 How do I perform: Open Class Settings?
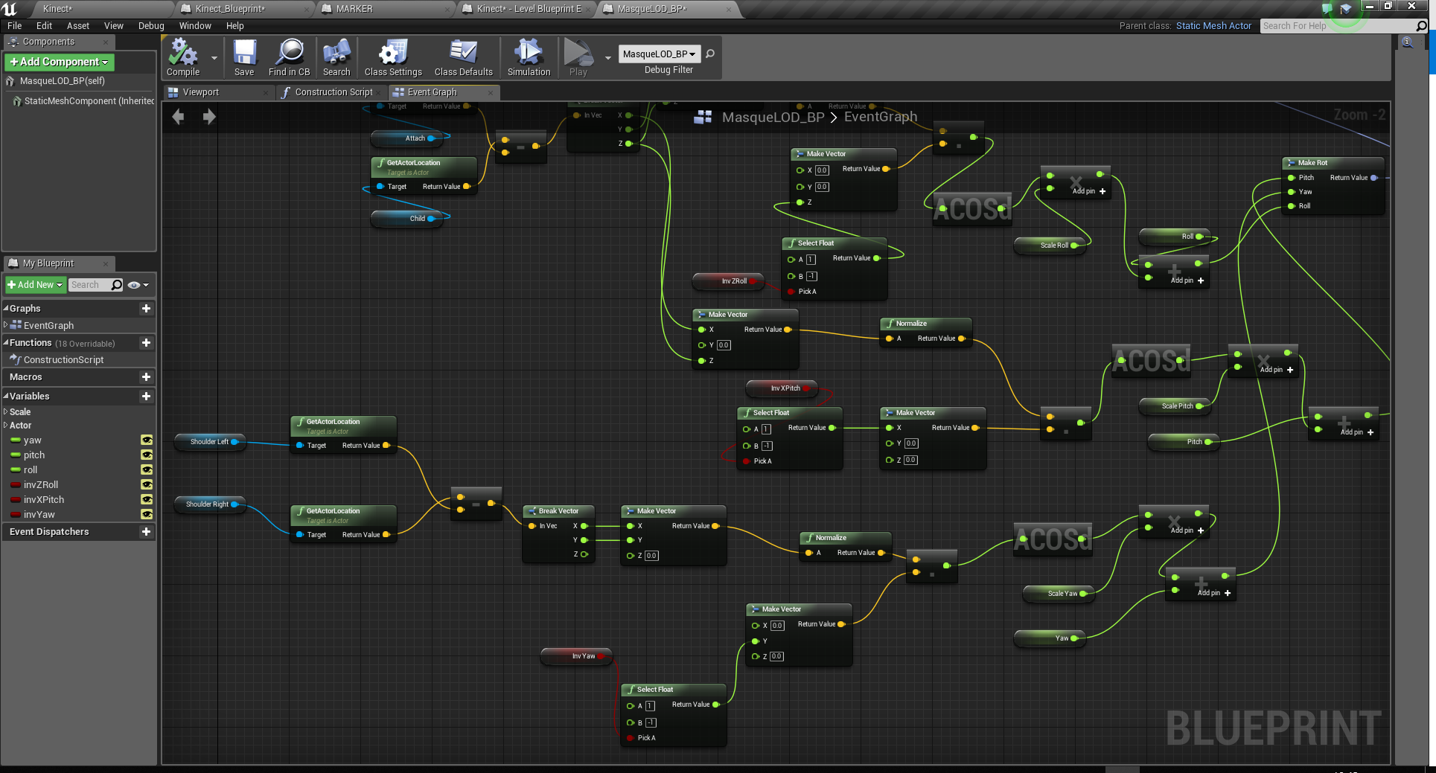393,58
